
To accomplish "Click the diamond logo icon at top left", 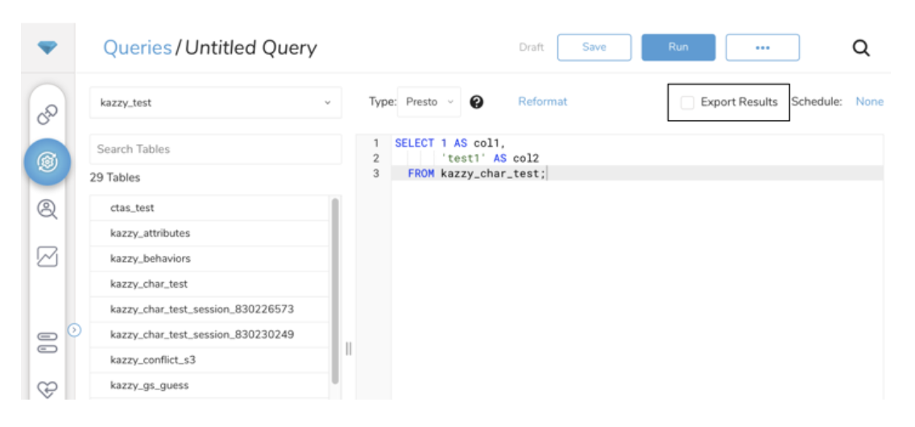I will pos(48,48).
